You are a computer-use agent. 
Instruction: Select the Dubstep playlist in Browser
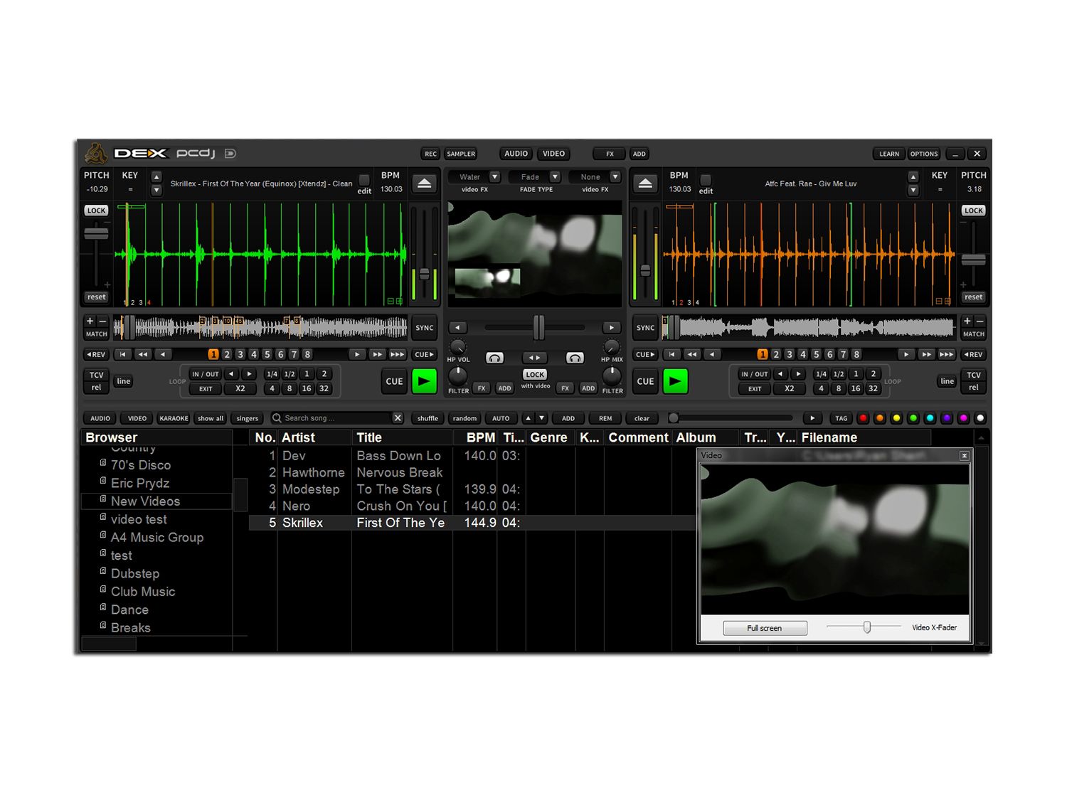135,573
